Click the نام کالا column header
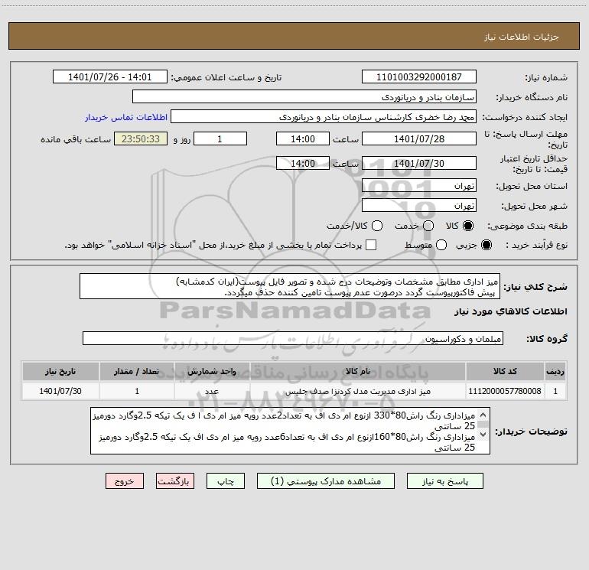This screenshot has height=570, width=589. [x=358, y=371]
